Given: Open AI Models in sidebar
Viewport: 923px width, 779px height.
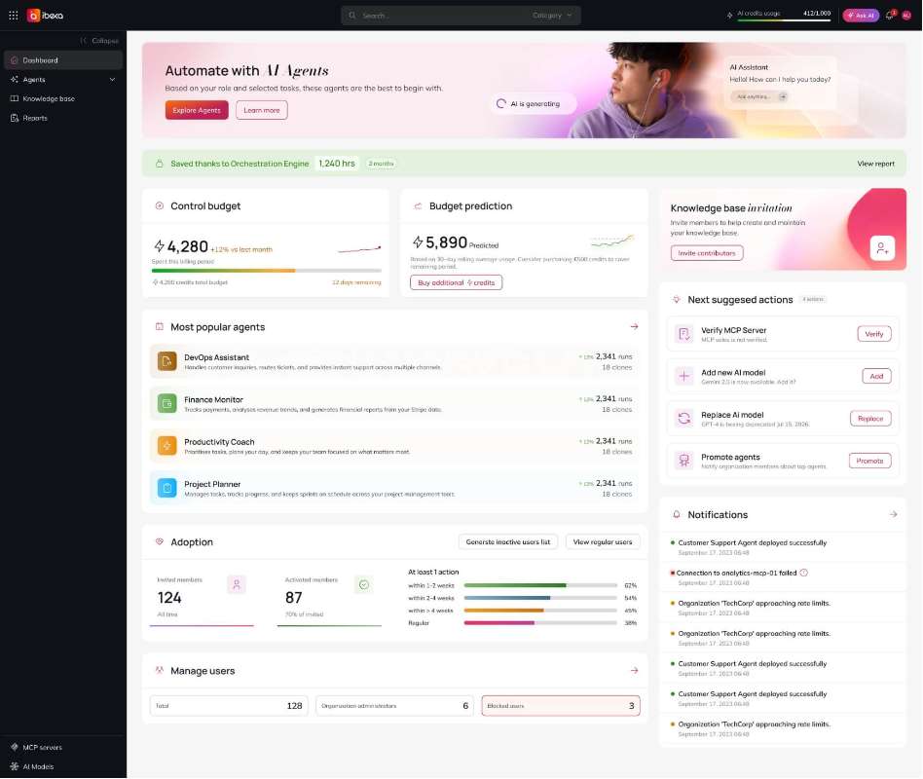Looking at the screenshot, I should 63,766.
